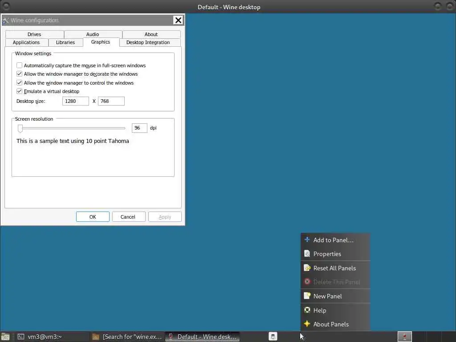Click the folder icon of Search window entry
Viewport: 456px width, 342px height.
[96, 337]
